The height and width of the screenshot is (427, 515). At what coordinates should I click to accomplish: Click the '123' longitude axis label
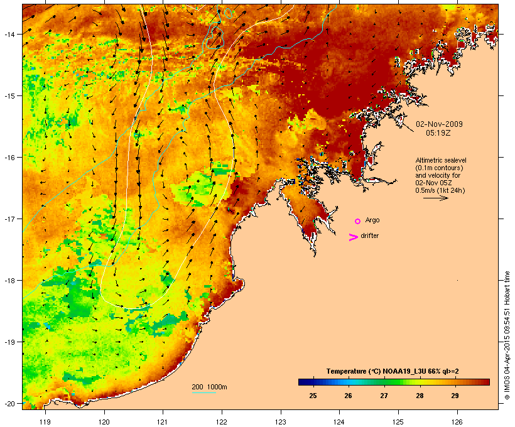point(281,422)
